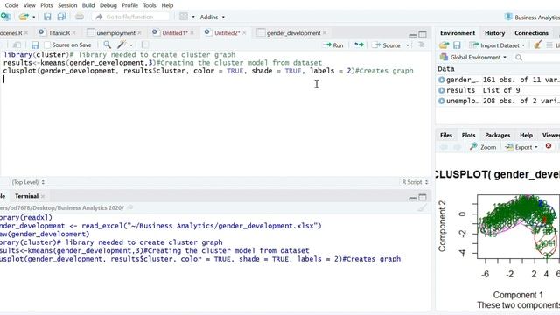Viewport: 560px width, 315px height.
Task: Open the View menu
Action: click(29, 5)
